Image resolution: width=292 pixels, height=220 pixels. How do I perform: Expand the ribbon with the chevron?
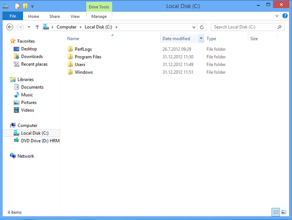pyautogui.click(x=277, y=16)
